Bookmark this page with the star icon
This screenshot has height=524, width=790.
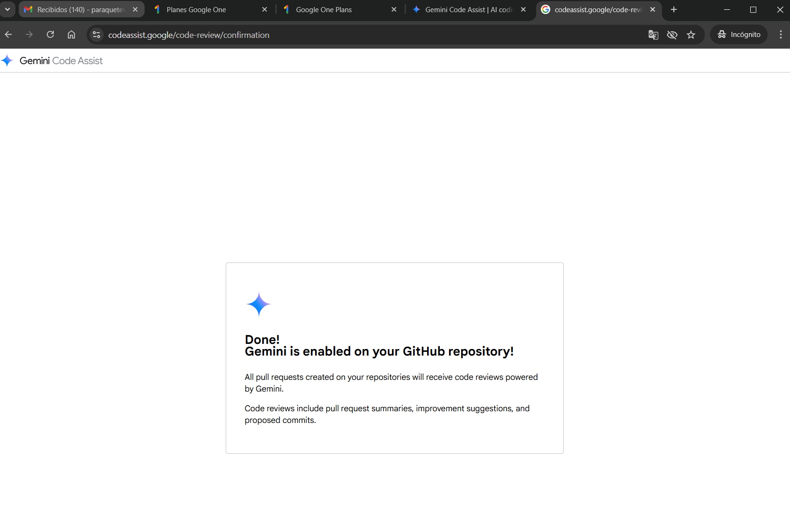tap(691, 35)
